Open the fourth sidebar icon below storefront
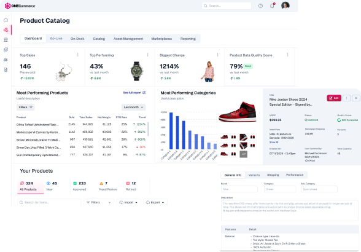Screen dimensions: 361x252 [6, 50]
